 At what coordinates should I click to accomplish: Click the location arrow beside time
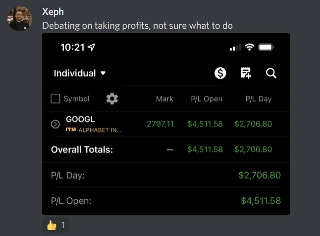[91, 47]
